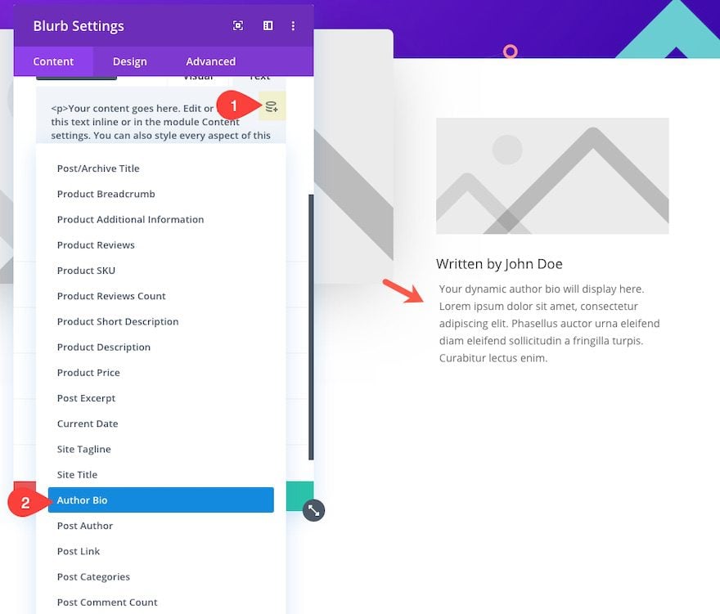Click the 'Written by John Doe' title
Screen dimensions: 720x614
click(x=499, y=264)
